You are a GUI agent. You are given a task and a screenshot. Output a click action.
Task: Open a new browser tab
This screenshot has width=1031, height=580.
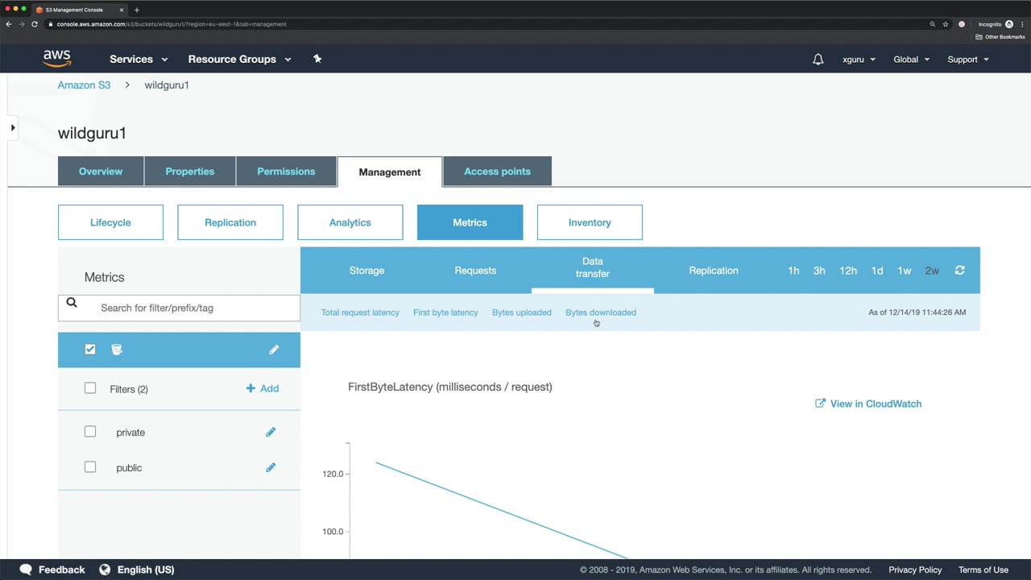pyautogui.click(x=136, y=10)
